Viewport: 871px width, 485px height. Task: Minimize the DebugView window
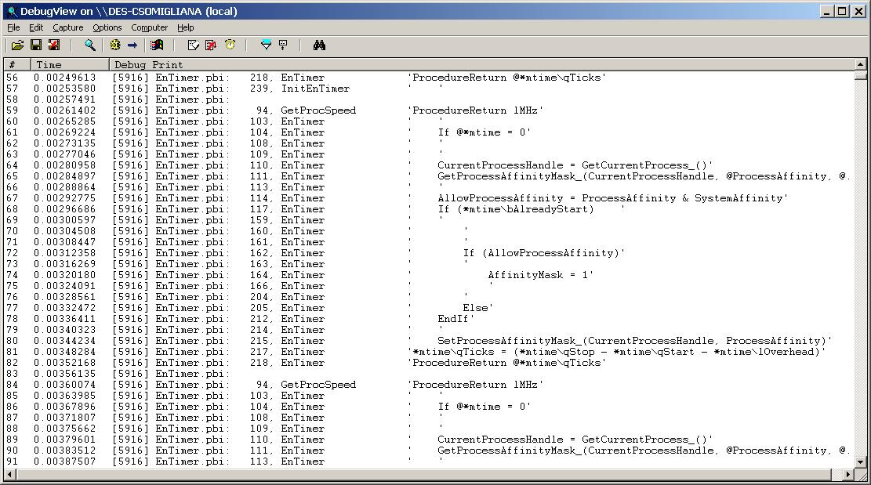click(828, 11)
